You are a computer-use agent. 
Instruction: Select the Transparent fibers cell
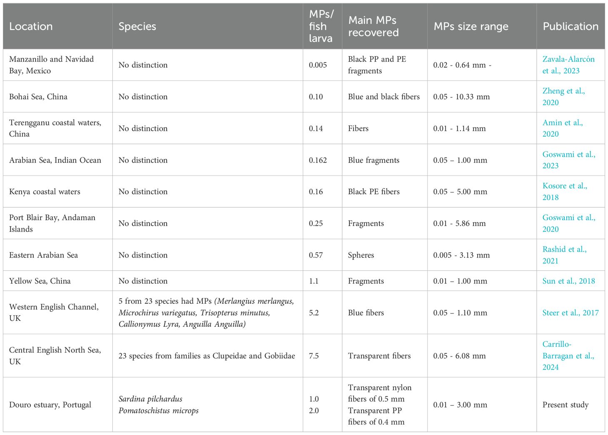pos(379,356)
